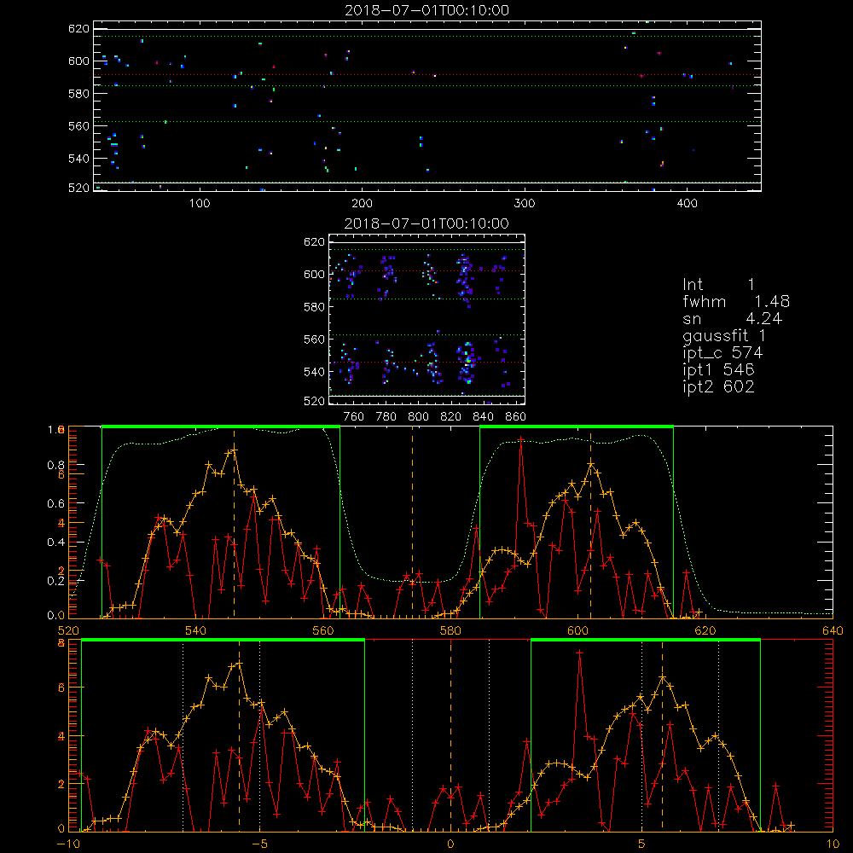Click the 860 x-axis label of middle plot
Viewport: 853px width, 853px height.
coord(516,417)
